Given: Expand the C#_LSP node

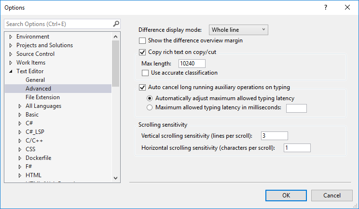Looking at the screenshot, I should 20,132.
